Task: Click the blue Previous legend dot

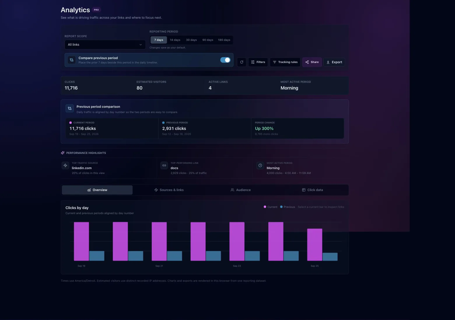Action: click(281, 207)
